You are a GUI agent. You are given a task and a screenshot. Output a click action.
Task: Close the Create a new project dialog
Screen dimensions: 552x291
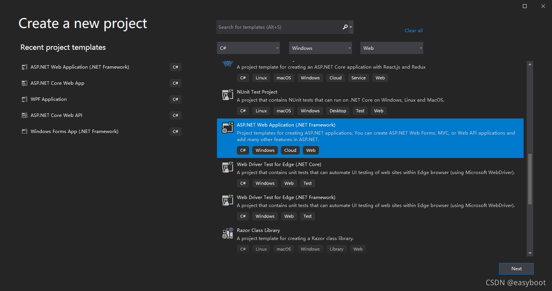coord(543,6)
